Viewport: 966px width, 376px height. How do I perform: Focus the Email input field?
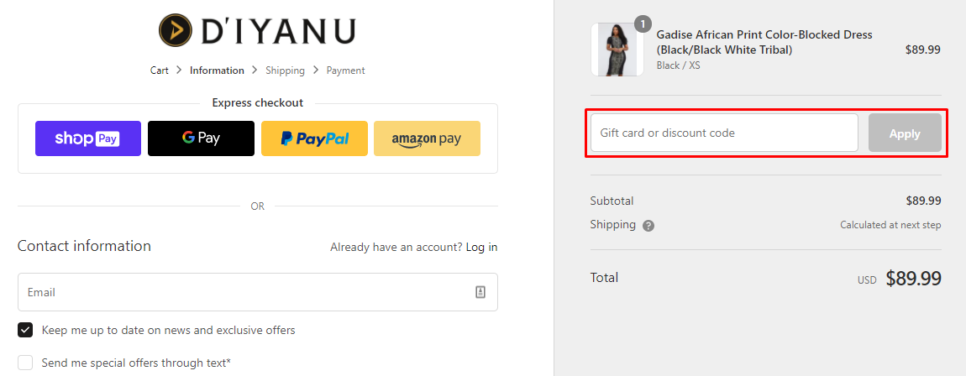point(258,292)
